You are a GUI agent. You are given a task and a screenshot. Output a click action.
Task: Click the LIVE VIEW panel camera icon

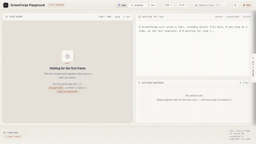(x=6, y=17)
